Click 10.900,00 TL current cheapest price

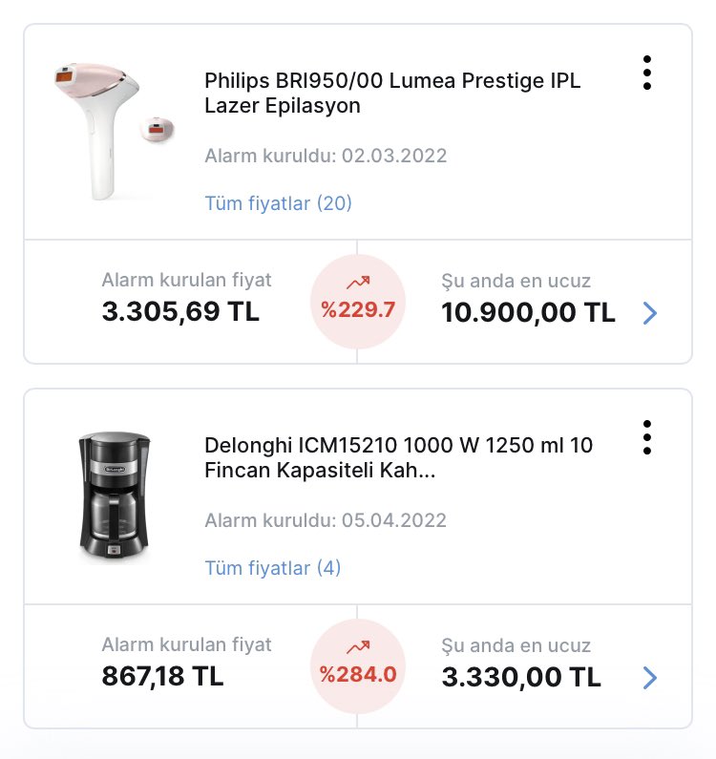pos(528,312)
